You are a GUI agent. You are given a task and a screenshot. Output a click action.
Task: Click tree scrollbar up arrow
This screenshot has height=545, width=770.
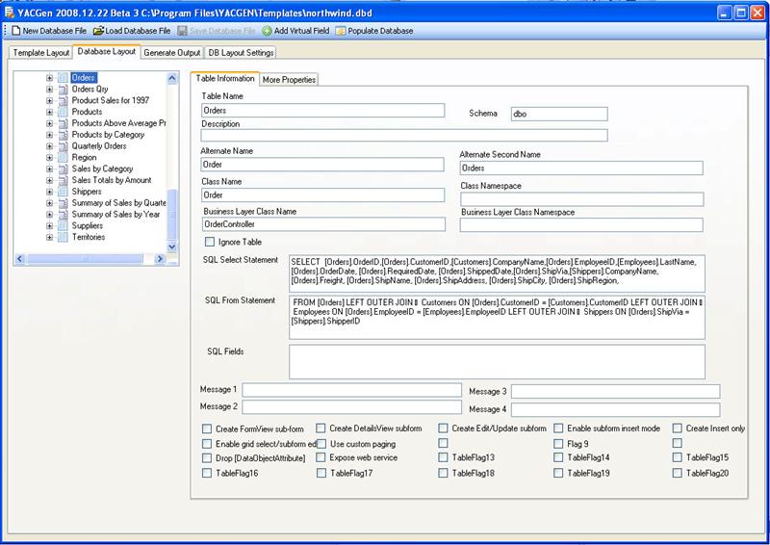pyautogui.click(x=172, y=78)
